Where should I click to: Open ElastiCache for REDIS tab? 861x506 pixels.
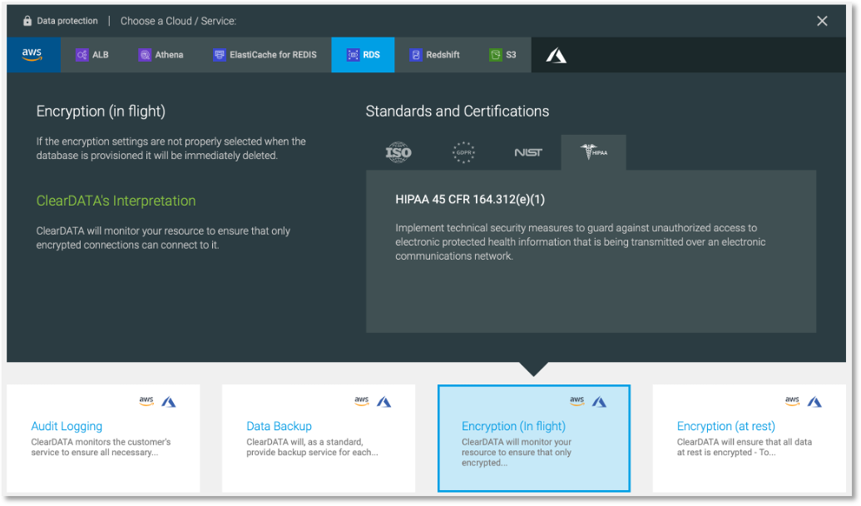click(265, 54)
